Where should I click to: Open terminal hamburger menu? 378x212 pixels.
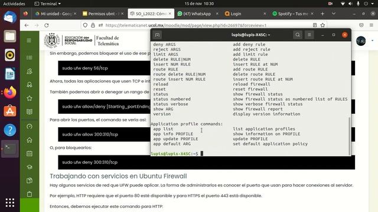pos(309,35)
